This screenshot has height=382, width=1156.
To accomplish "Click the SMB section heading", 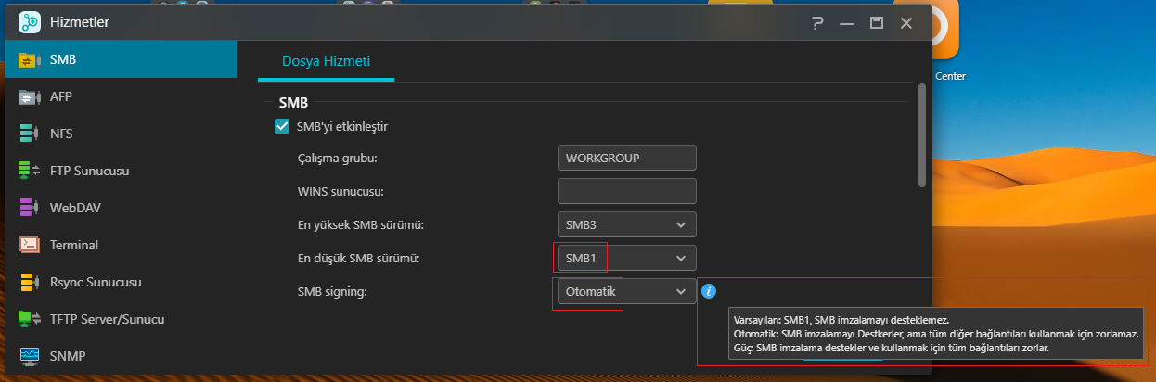I will click(293, 102).
